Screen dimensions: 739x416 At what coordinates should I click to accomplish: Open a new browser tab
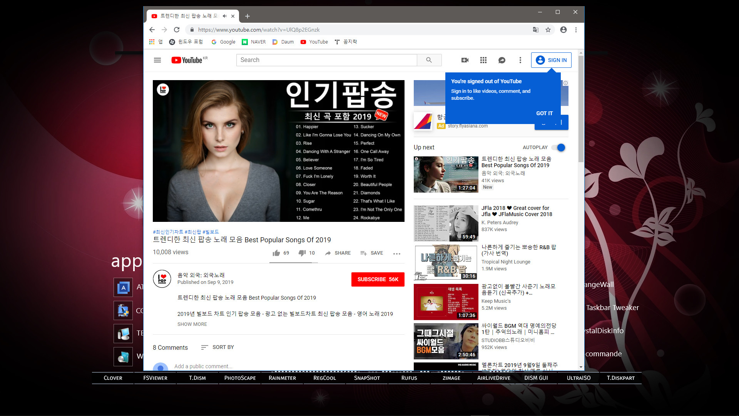[247, 16]
